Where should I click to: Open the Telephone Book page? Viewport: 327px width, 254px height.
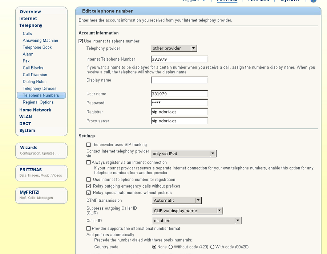37,47
